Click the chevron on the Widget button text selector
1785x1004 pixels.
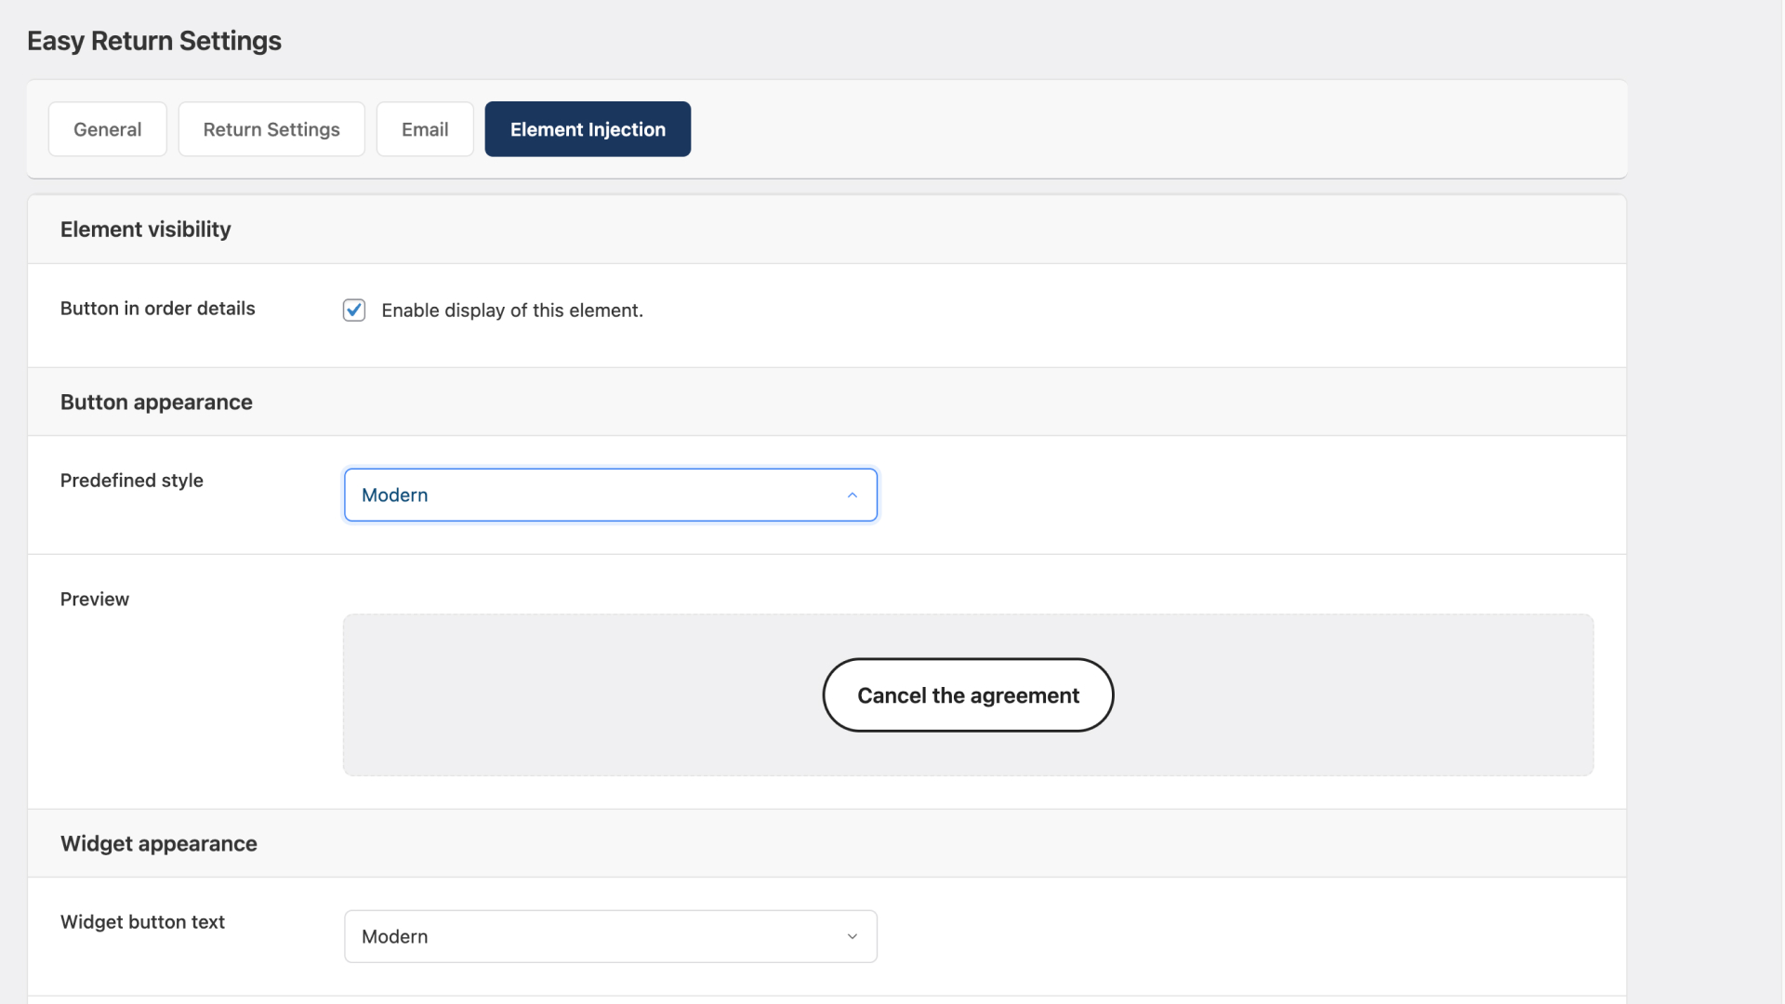click(x=853, y=936)
